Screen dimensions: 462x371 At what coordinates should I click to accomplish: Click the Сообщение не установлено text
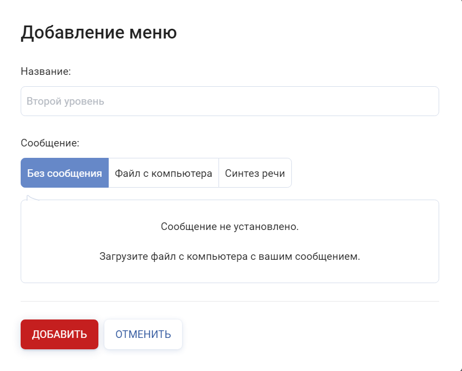coord(229,226)
